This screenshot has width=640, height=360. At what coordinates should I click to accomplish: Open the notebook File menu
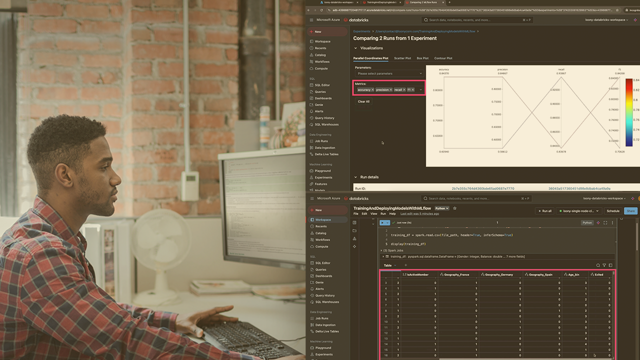(x=356, y=214)
